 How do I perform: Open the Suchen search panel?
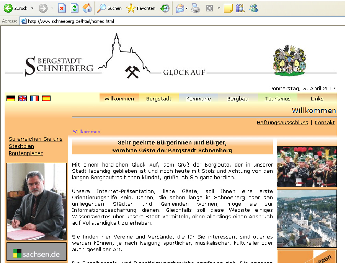109,8
